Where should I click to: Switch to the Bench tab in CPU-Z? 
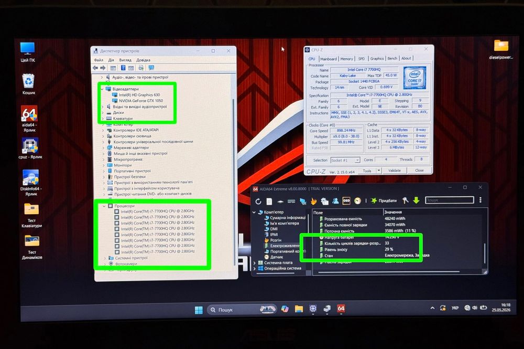[x=392, y=58]
